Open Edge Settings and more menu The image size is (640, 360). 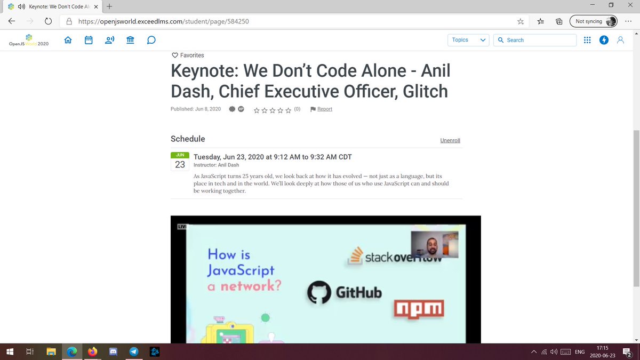coord(628,21)
